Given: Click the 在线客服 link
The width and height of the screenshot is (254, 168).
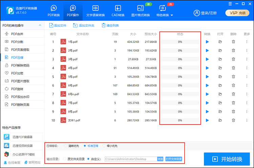Looking at the screenshot, I should point(12,163).
